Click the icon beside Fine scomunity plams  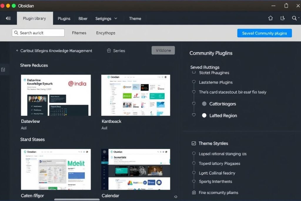click(x=194, y=192)
